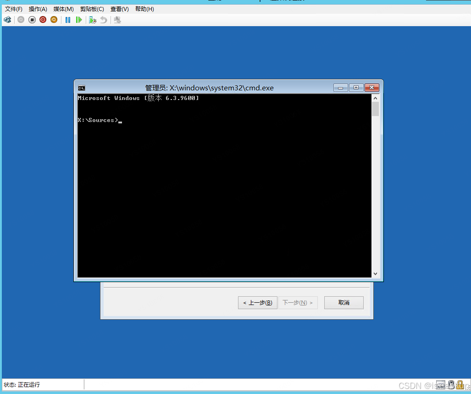Click the black stop toolbar icon
Viewport: 471px width, 394px height.
(32, 20)
